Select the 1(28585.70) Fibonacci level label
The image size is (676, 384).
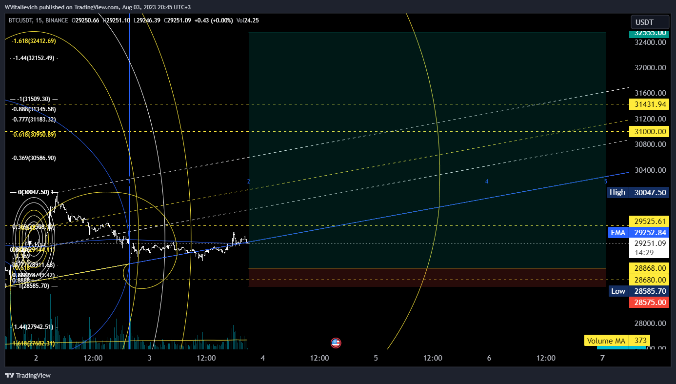(34, 286)
